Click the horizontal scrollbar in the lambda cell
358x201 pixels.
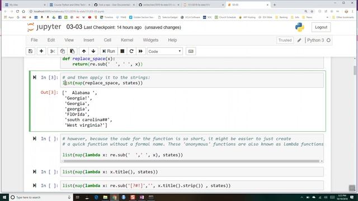click(x=191, y=161)
